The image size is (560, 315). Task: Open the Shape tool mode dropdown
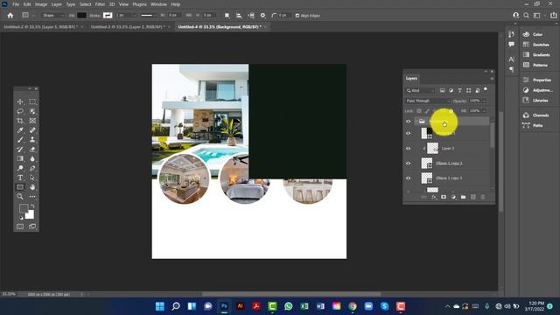[x=52, y=16]
